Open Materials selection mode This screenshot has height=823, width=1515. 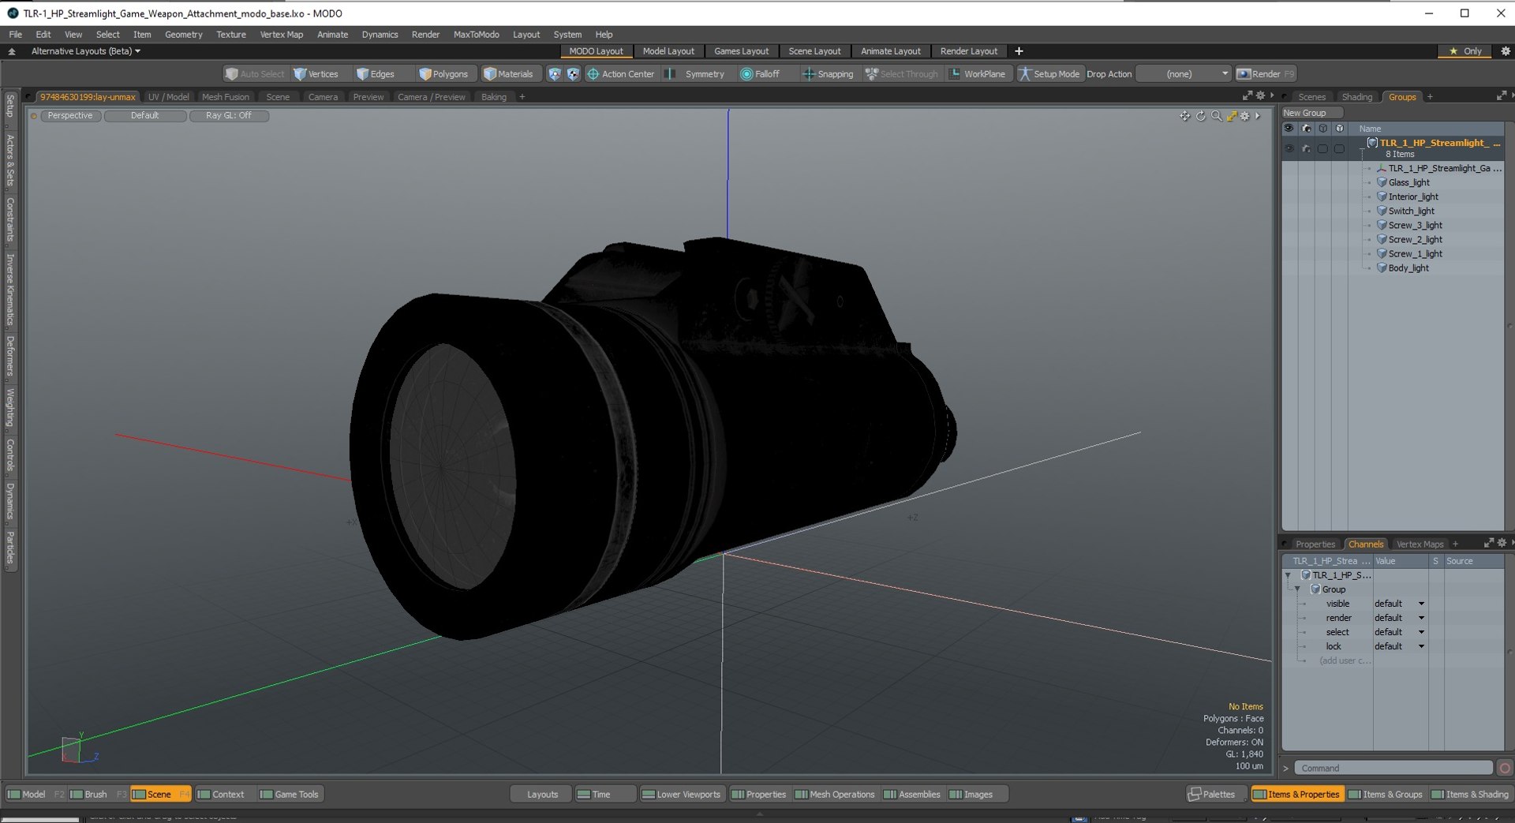508,73
